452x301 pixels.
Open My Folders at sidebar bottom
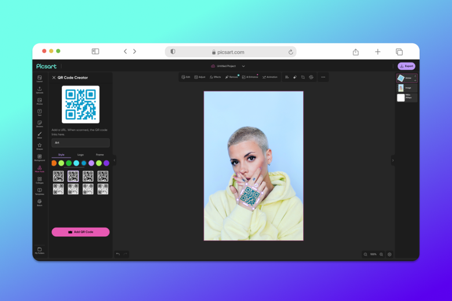point(39,250)
